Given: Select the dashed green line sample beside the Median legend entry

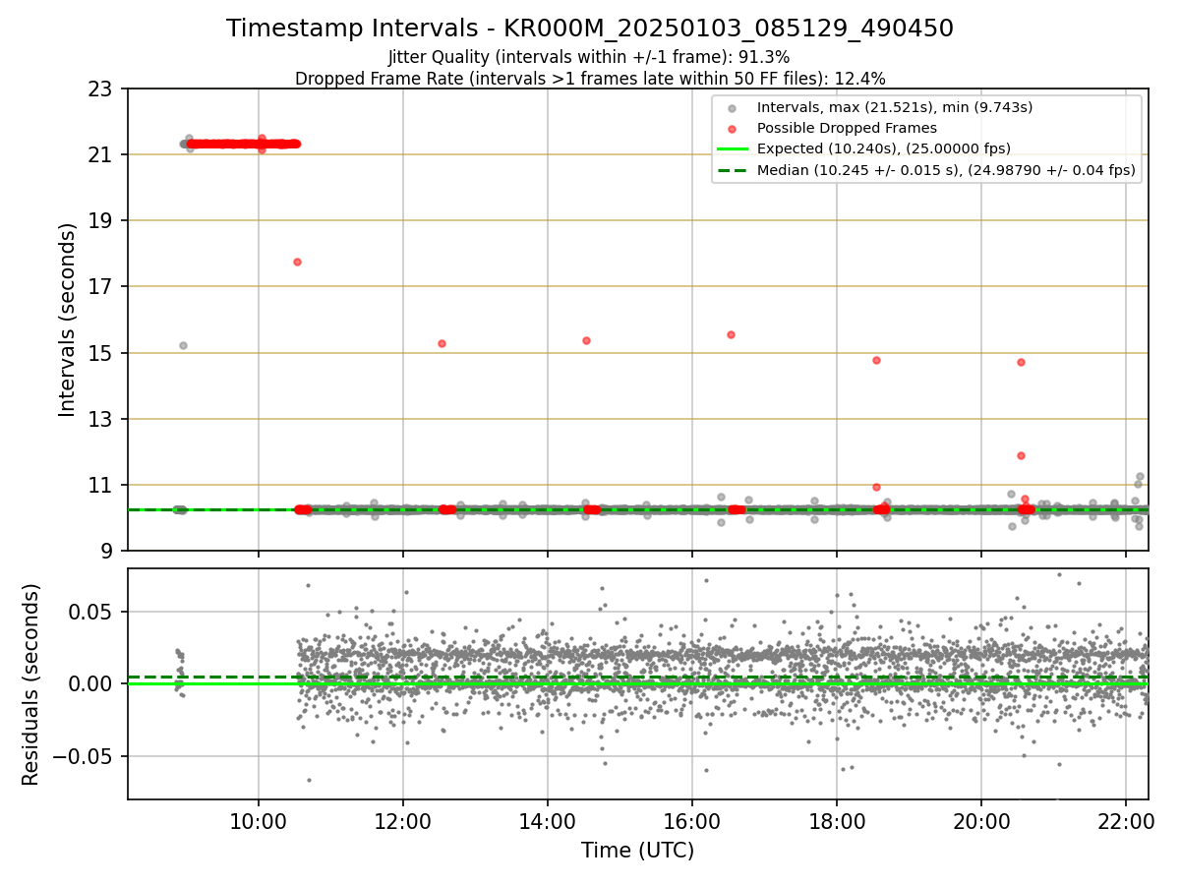Looking at the screenshot, I should 732,170.
